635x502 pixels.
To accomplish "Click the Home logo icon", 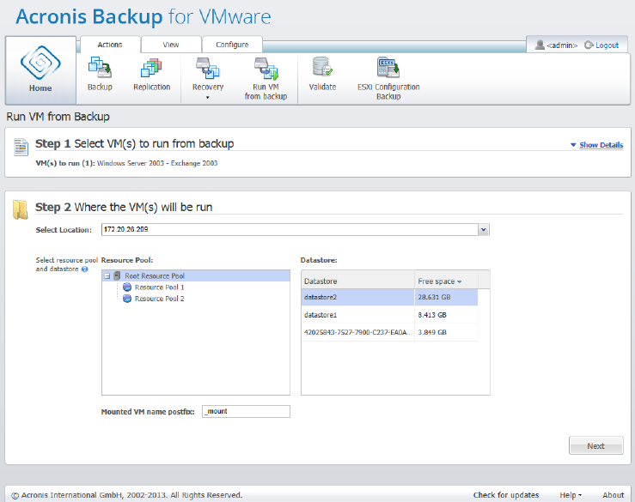I will (x=40, y=63).
